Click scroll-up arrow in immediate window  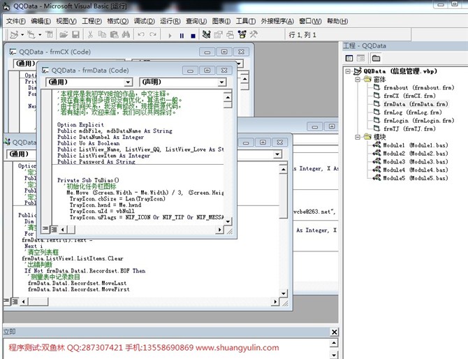pos(333,343)
